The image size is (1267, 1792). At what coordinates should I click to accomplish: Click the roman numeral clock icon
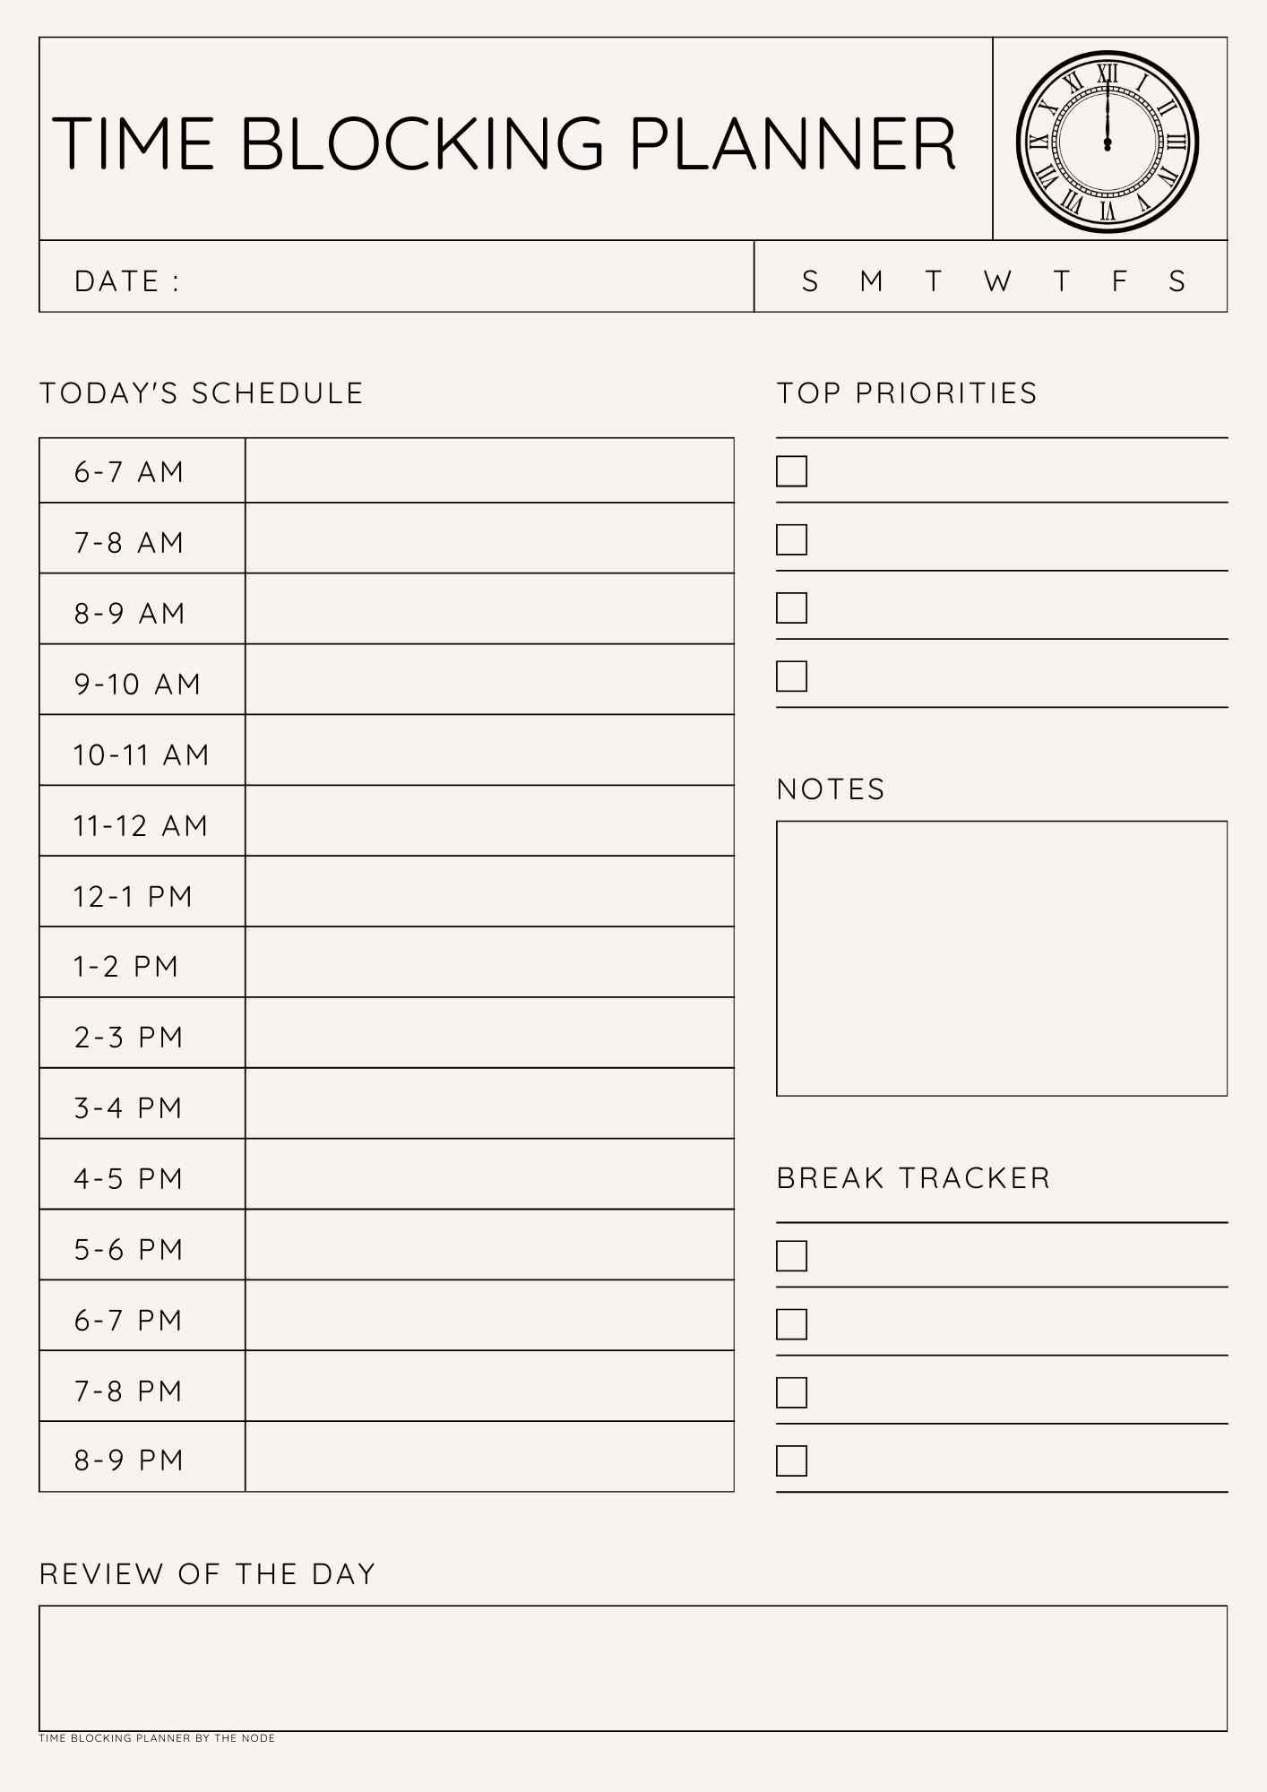click(x=1108, y=142)
